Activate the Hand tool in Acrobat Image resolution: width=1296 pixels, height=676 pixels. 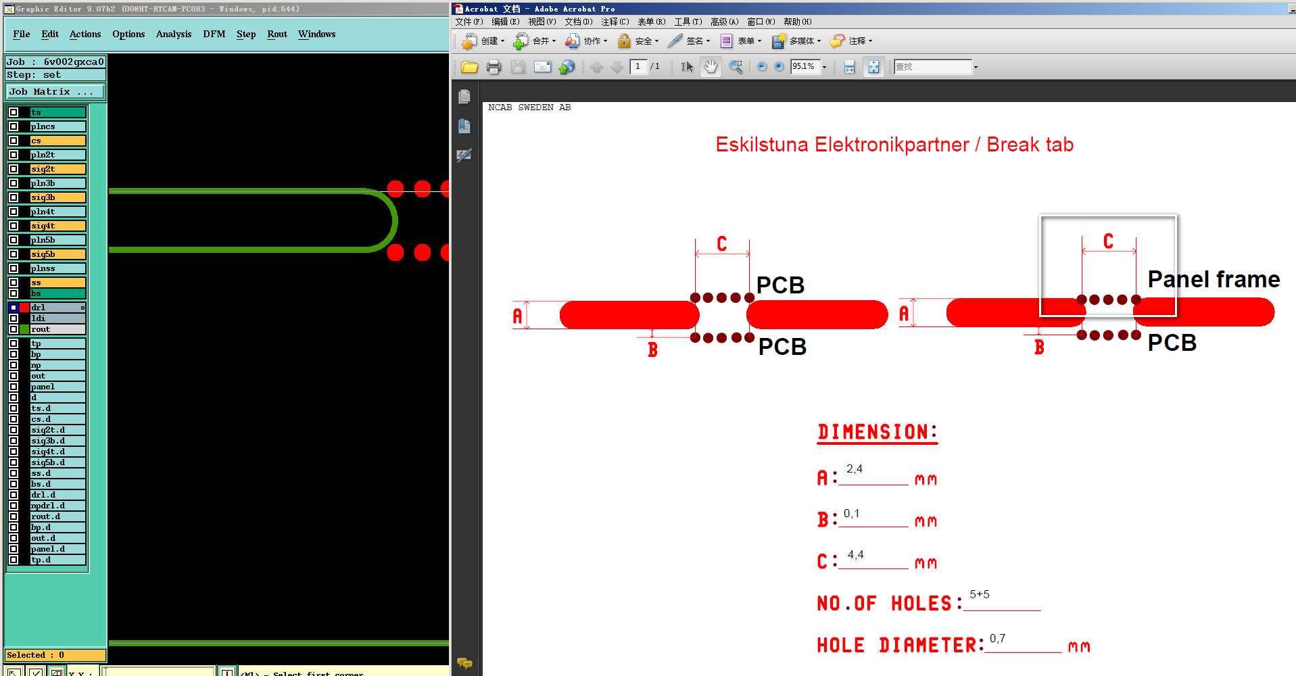tap(711, 67)
